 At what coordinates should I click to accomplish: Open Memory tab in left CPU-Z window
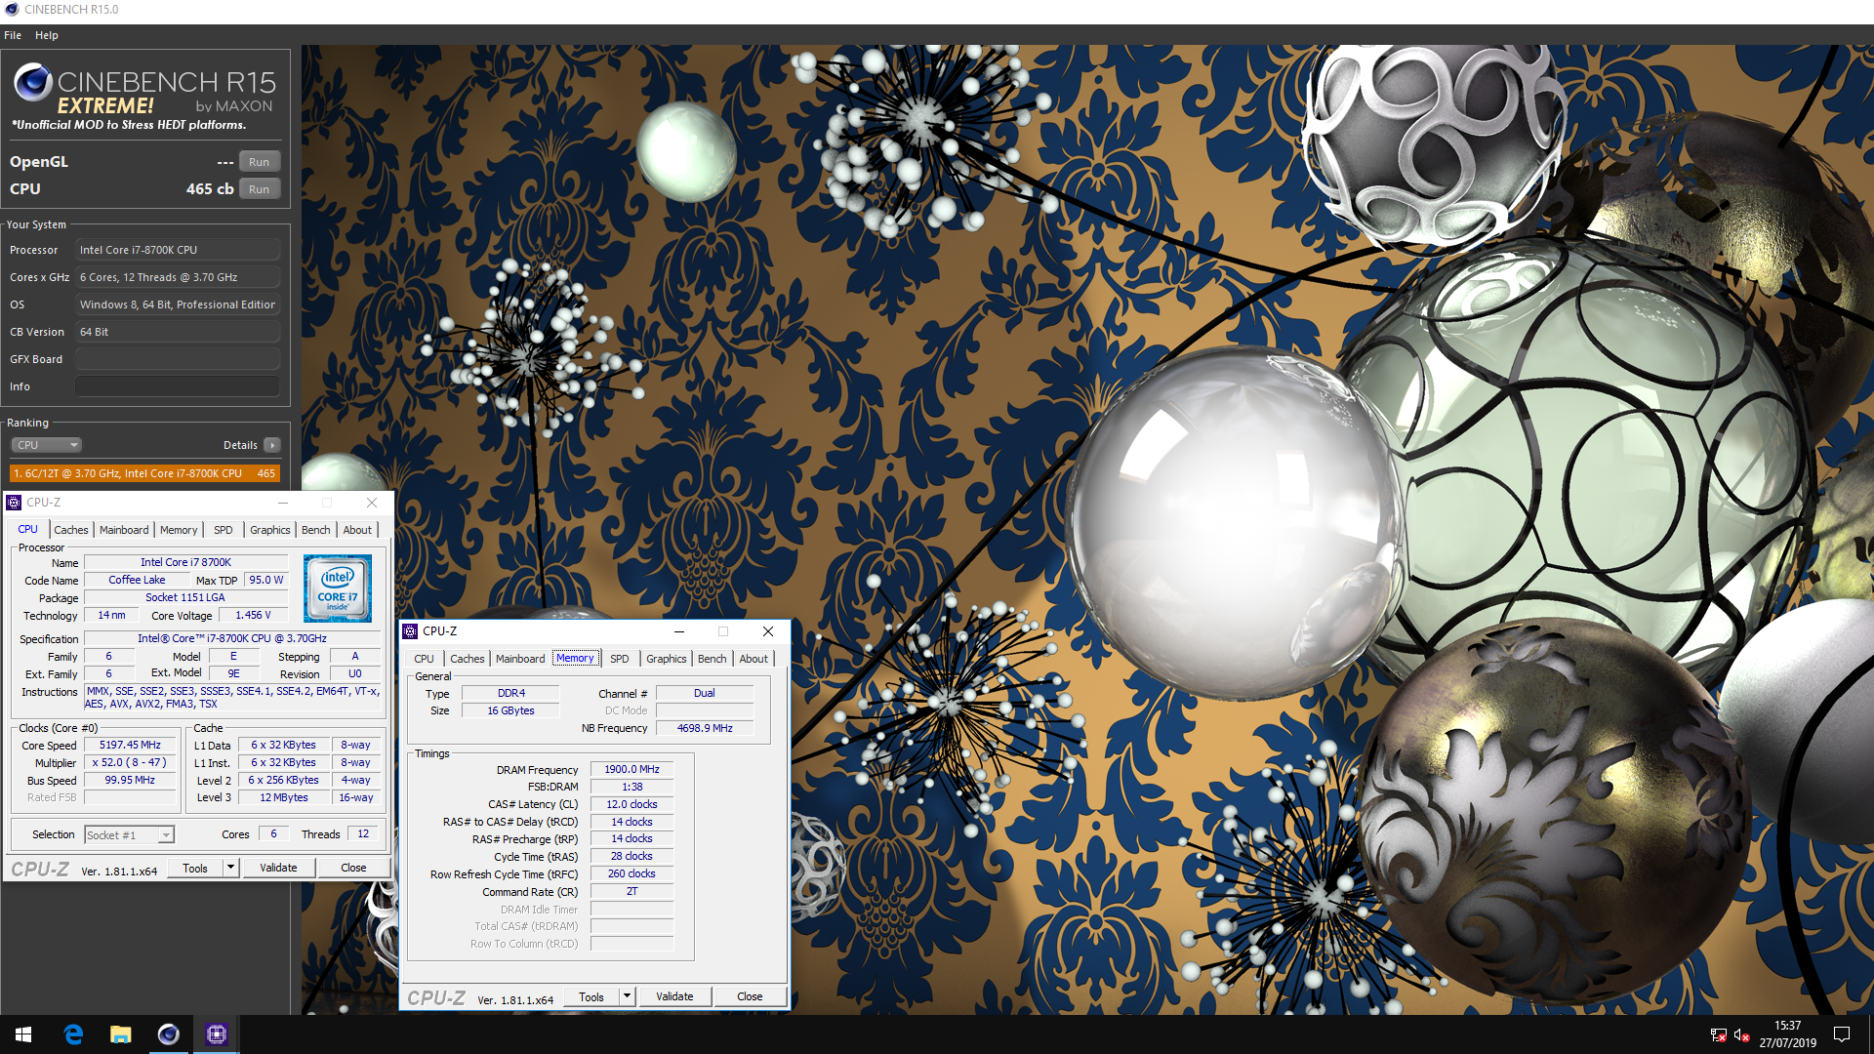(179, 530)
